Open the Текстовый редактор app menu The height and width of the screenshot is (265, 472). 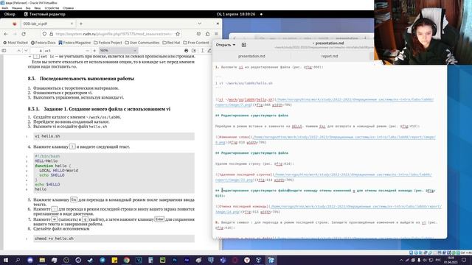44,14
